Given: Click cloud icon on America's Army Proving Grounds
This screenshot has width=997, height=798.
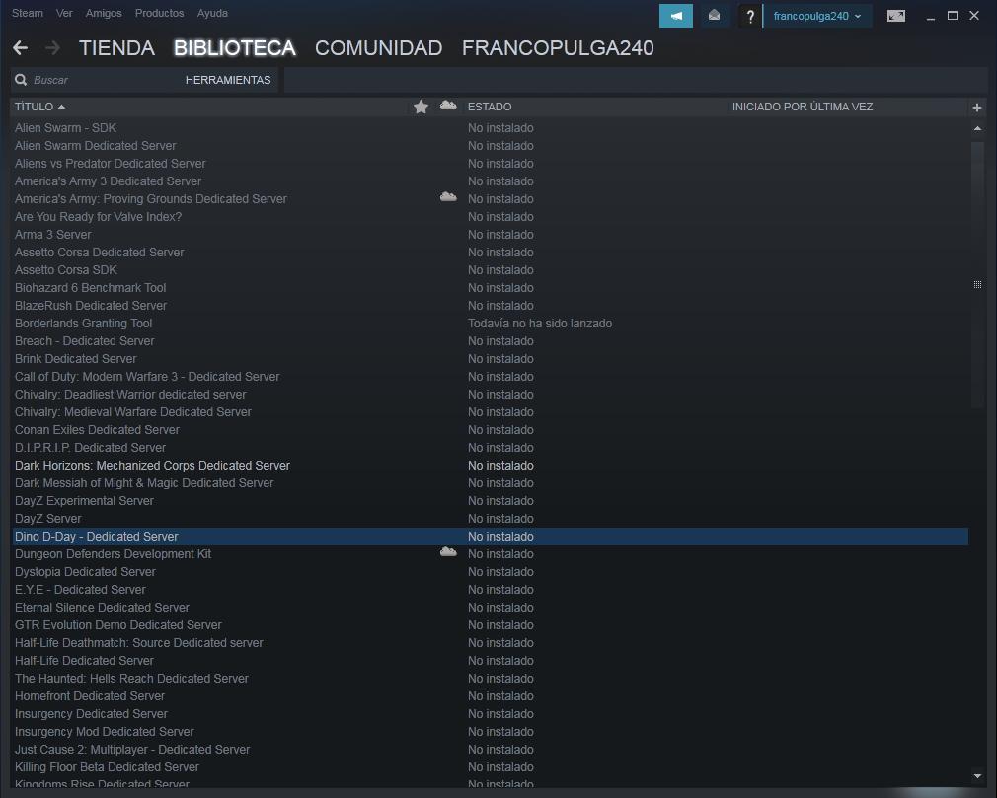Looking at the screenshot, I should click(448, 197).
